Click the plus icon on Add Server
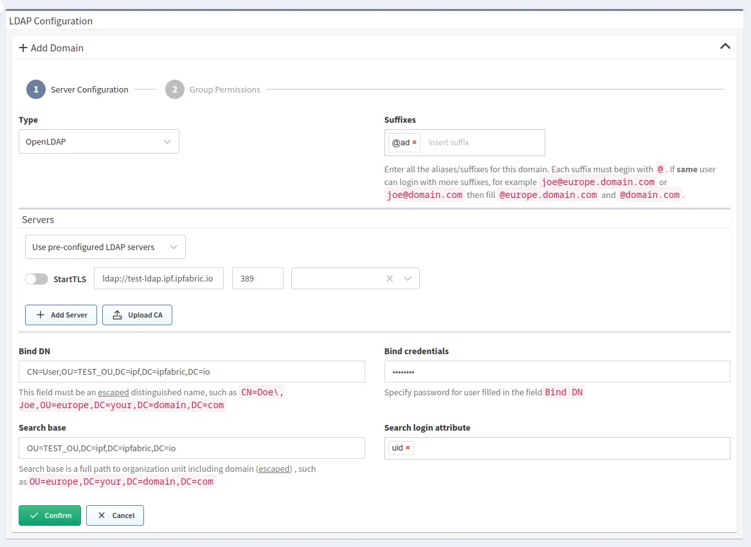 tap(41, 315)
